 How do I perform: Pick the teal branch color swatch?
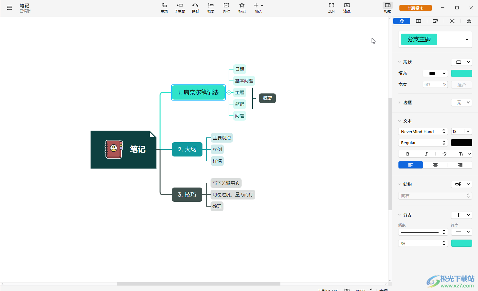[x=462, y=243]
